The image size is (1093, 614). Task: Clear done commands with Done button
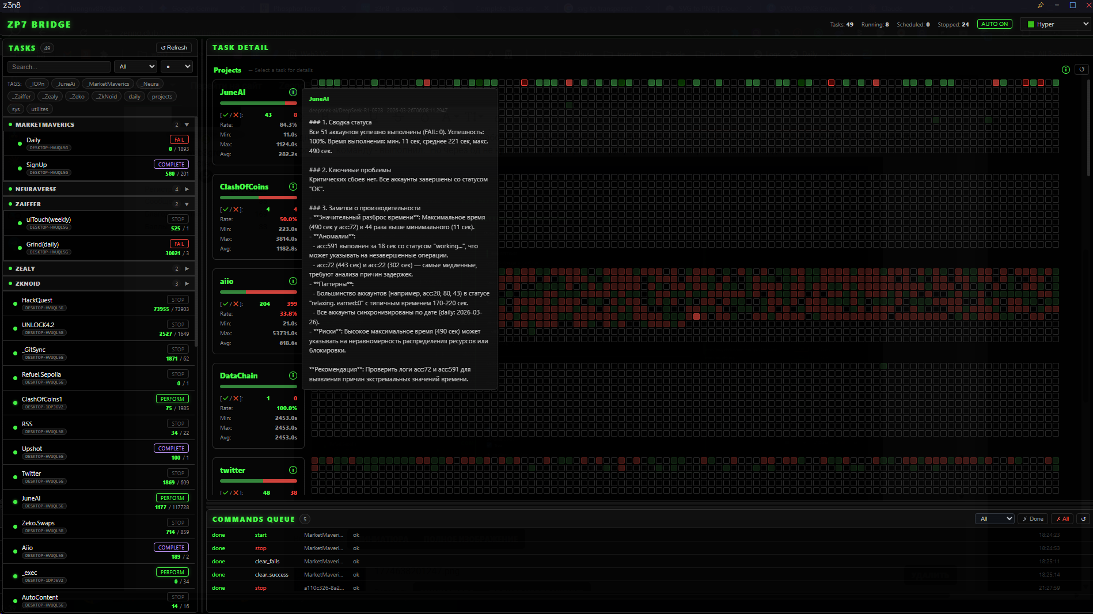(x=1033, y=519)
